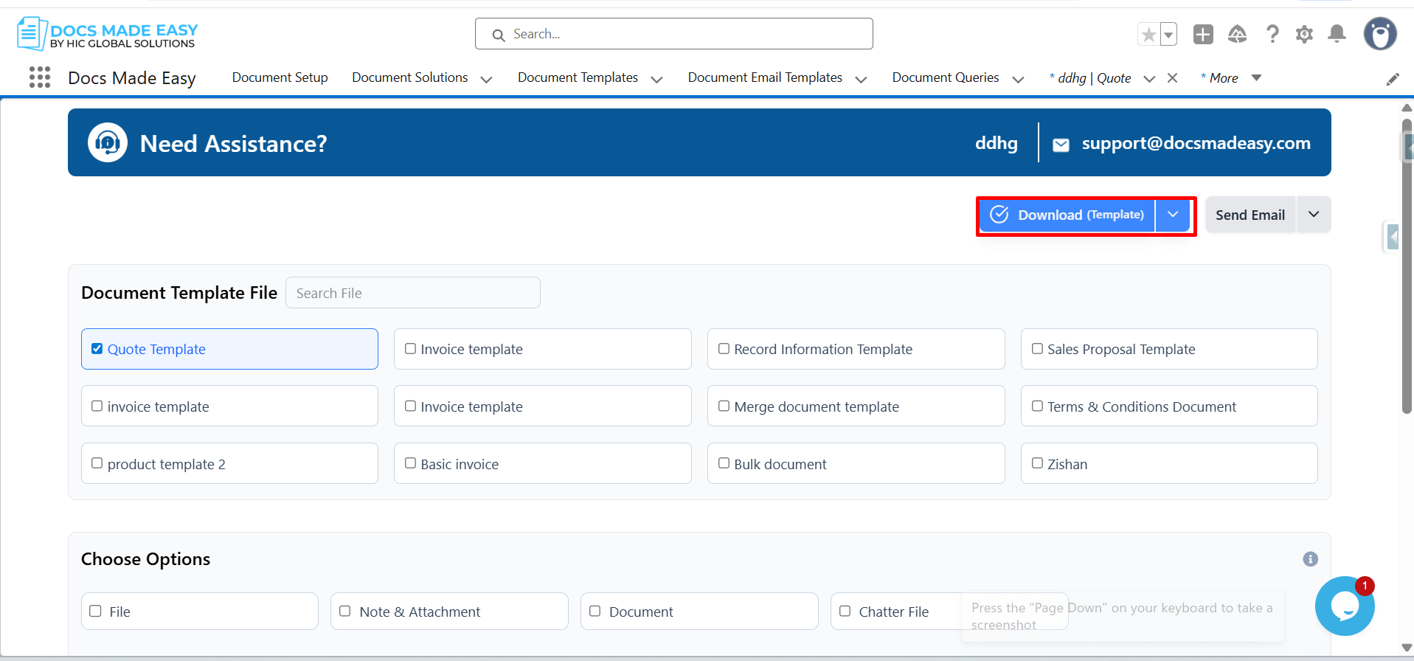Open the user profile avatar
The height and width of the screenshot is (661, 1414).
pos(1379,34)
